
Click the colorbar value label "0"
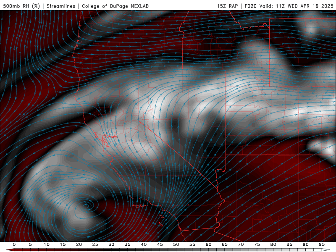(x=14, y=244)
